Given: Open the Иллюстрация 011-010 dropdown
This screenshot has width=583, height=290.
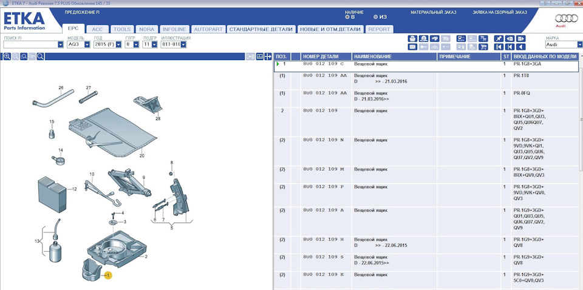Looking at the screenshot, I should [x=183, y=44].
